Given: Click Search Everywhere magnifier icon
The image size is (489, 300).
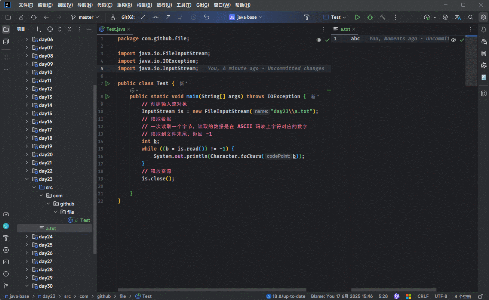Looking at the screenshot, I should click(471, 17).
